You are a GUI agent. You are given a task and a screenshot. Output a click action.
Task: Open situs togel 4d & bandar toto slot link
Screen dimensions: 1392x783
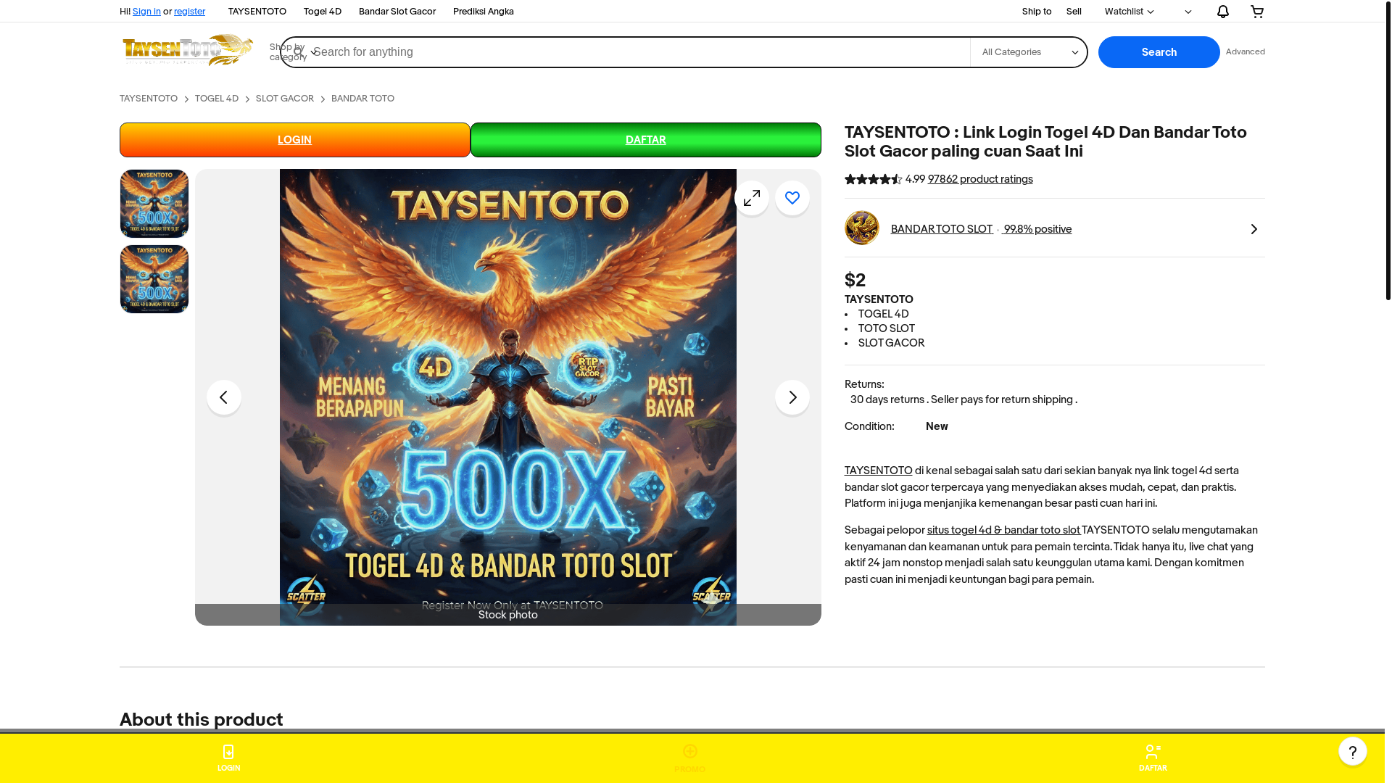pyautogui.click(x=1003, y=530)
